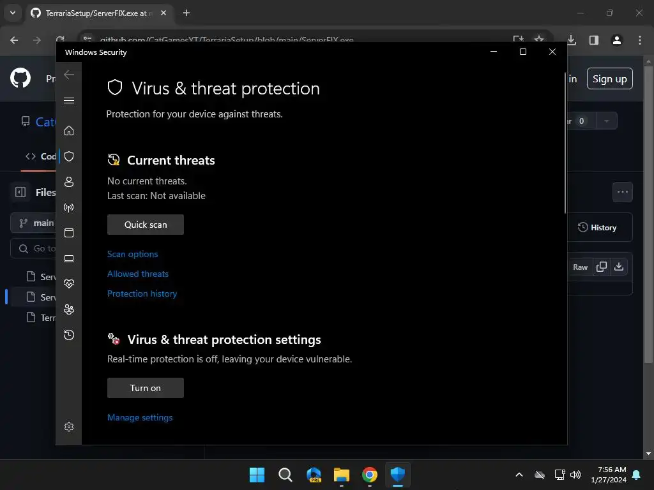Open Firewall & network protection icon
Viewport: 654px width, 490px height.
coord(69,207)
